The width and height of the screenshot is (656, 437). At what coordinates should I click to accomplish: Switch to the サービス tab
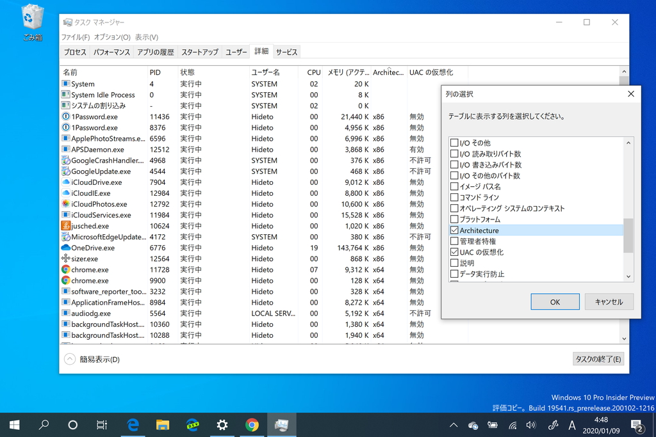(286, 52)
